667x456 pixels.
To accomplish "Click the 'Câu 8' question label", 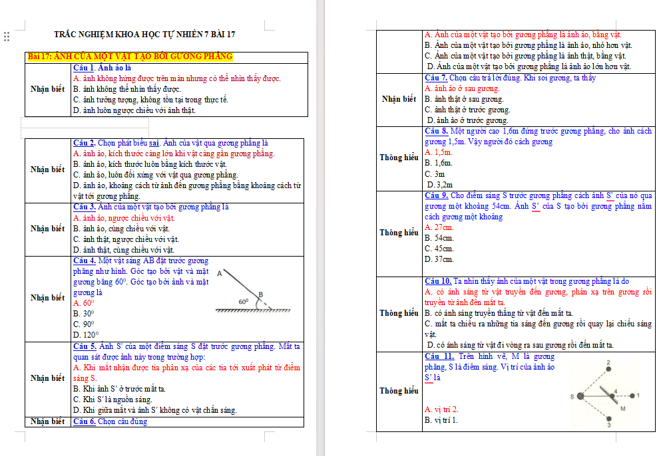I will [x=436, y=131].
